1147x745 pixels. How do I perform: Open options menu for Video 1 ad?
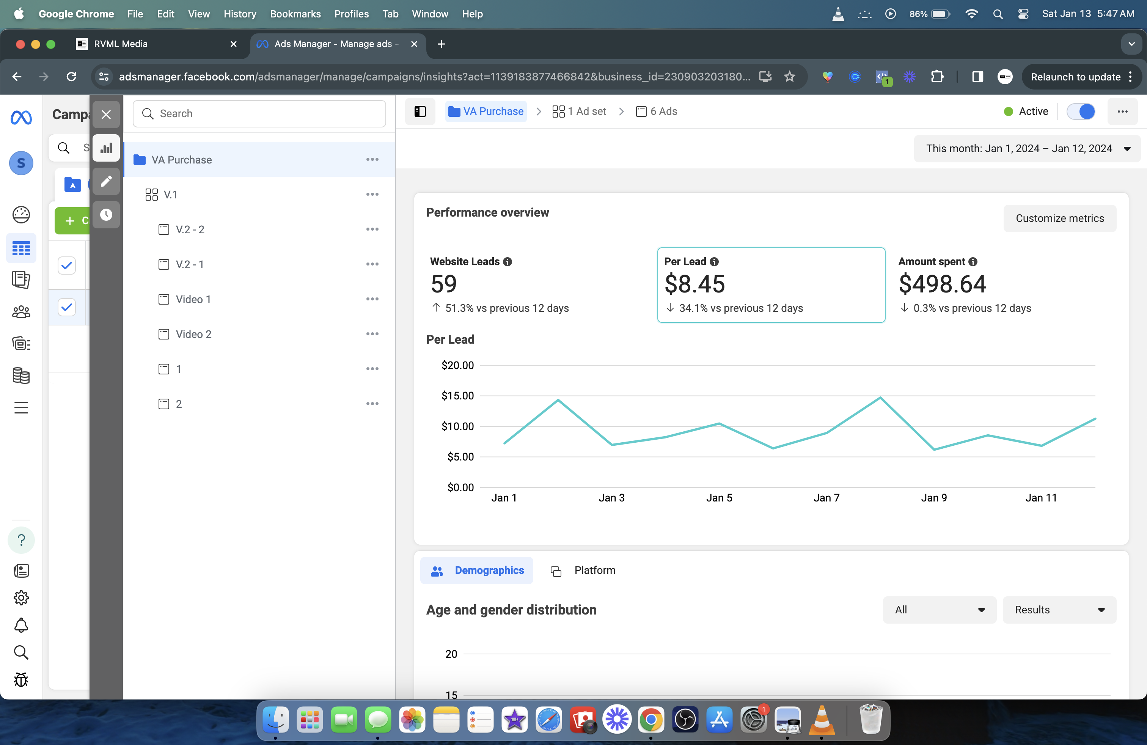click(x=372, y=299)
